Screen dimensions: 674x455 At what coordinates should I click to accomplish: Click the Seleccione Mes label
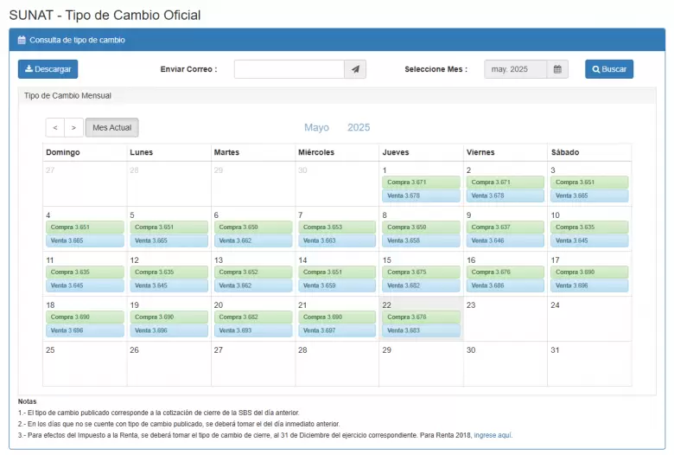[436, 69]
